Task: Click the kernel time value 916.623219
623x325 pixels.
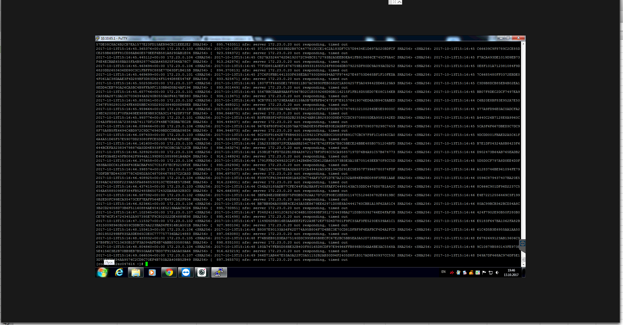Action: pos(227,251)
